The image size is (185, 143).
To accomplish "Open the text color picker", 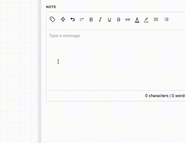I will 137,20.
